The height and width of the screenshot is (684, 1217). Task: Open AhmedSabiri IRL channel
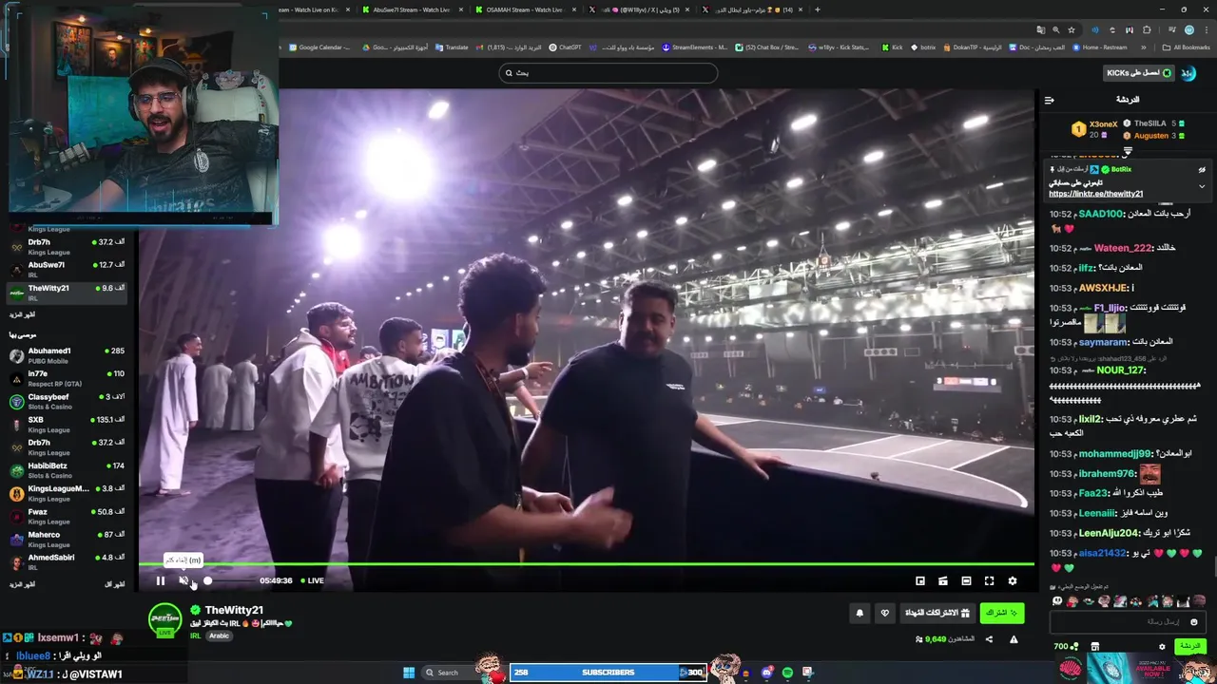point(67,561)
